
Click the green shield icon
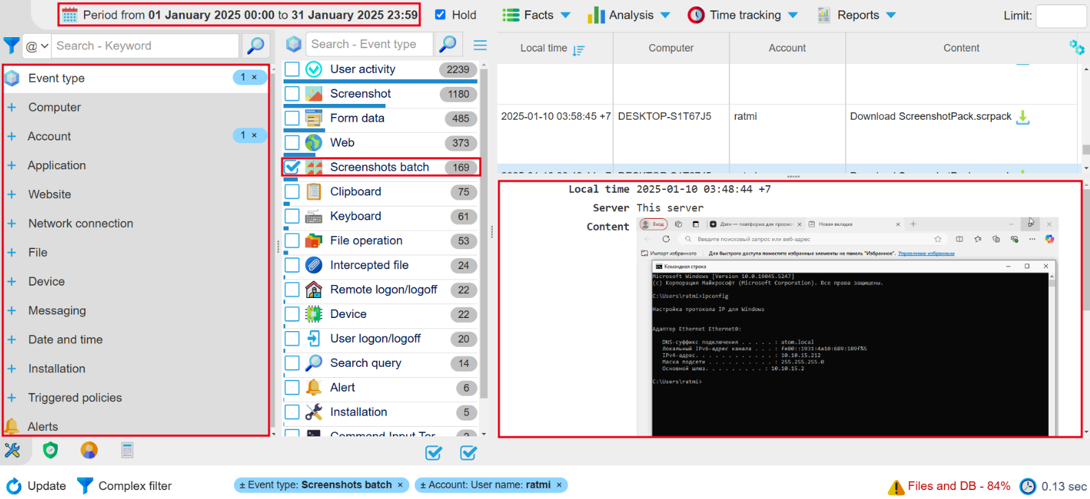tap(50, 450)
